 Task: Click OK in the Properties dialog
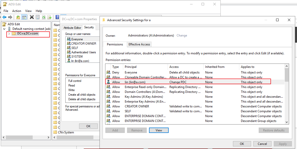tap(88, 126)
